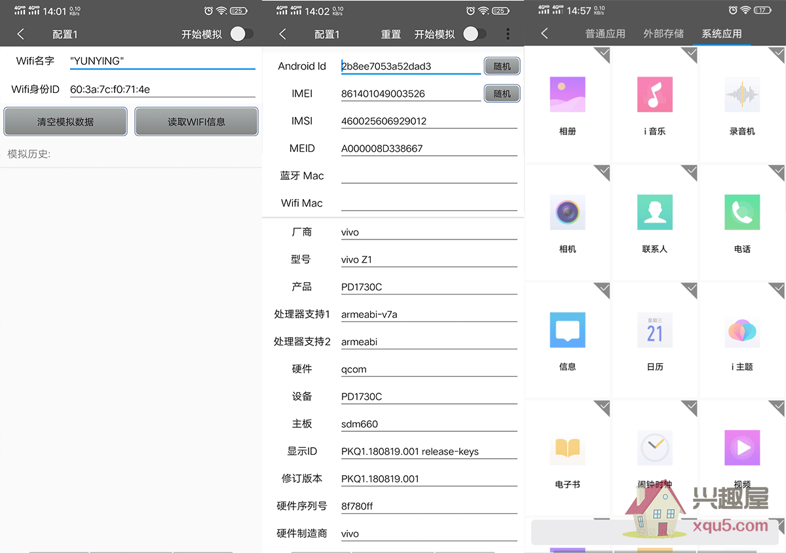The image size is (786, 553).
Task: Check corner mark on 录音机 tile
Action: [776, 55]
